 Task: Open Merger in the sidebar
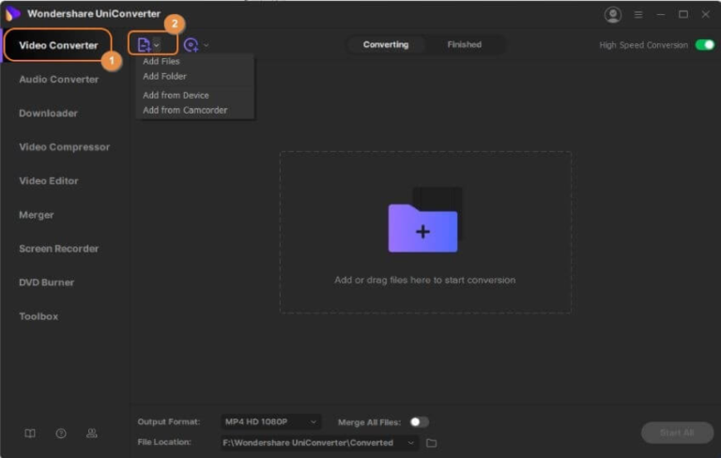pyautogui.click(x=37, y=215)
